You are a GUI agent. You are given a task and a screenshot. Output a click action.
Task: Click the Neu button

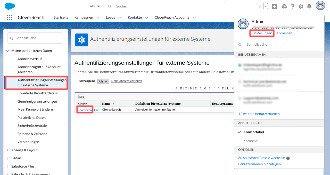(82, 97)
